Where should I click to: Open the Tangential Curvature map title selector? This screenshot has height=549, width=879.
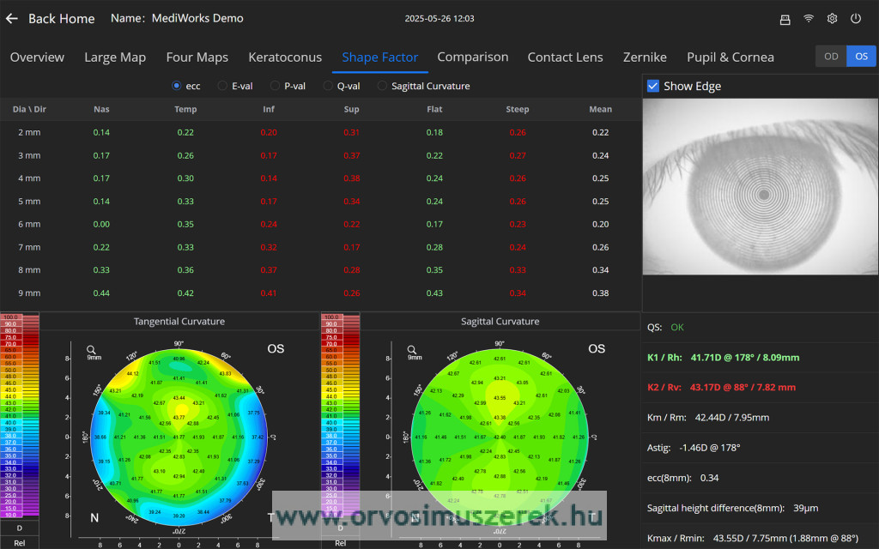[179, 322]
